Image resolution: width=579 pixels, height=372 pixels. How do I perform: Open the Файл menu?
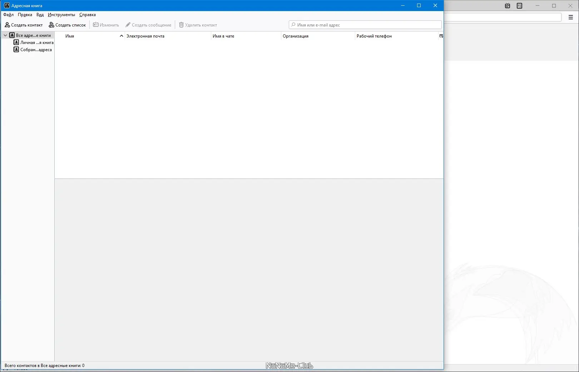point(9,15)
